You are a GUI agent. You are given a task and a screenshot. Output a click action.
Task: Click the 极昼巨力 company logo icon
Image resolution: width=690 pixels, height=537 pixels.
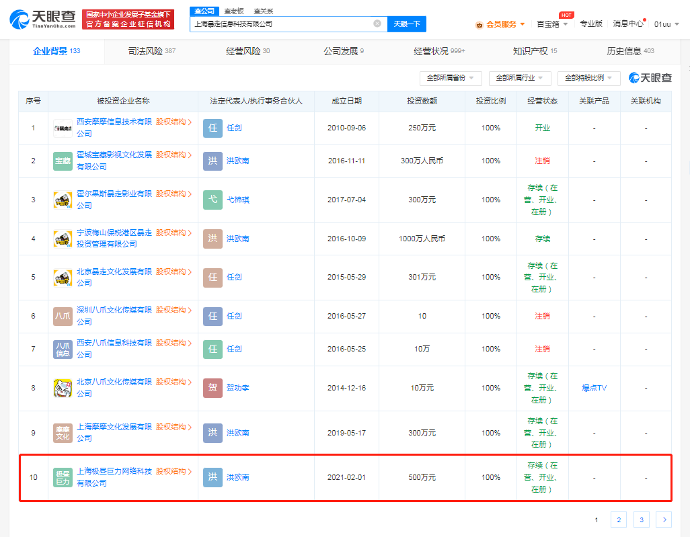point(63,477)
